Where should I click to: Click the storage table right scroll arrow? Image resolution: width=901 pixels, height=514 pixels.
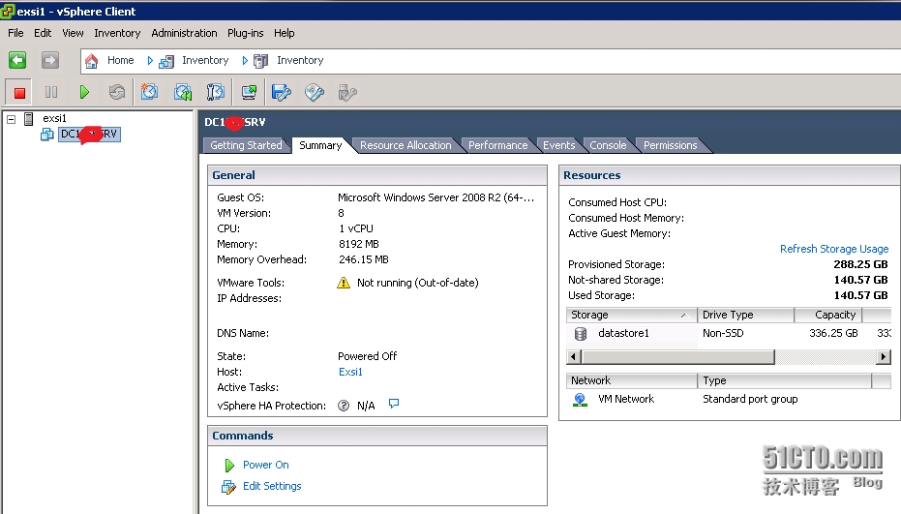[884, 357]
